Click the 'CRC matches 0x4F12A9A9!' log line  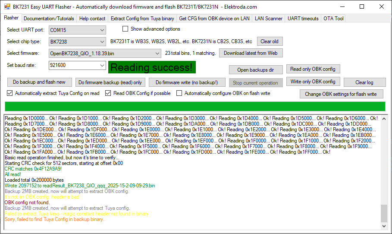33,169
